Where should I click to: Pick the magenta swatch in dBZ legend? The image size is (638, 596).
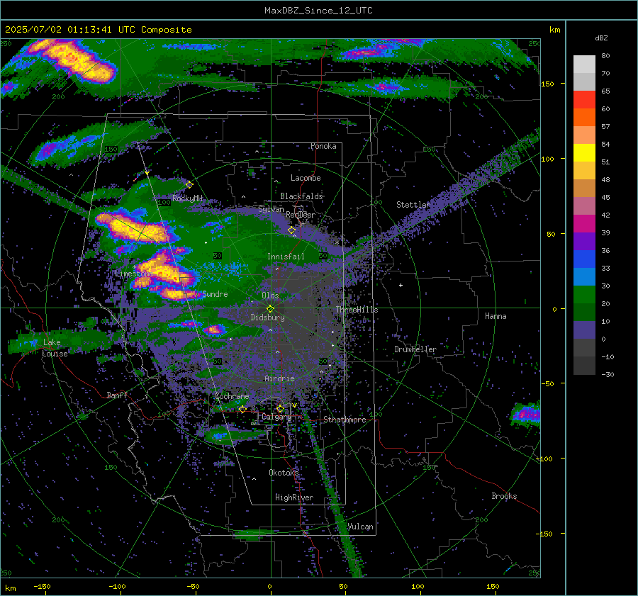(x=584, y=224)
